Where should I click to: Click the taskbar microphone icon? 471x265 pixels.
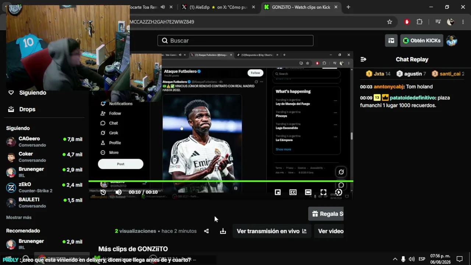click(x=403, y=259)
